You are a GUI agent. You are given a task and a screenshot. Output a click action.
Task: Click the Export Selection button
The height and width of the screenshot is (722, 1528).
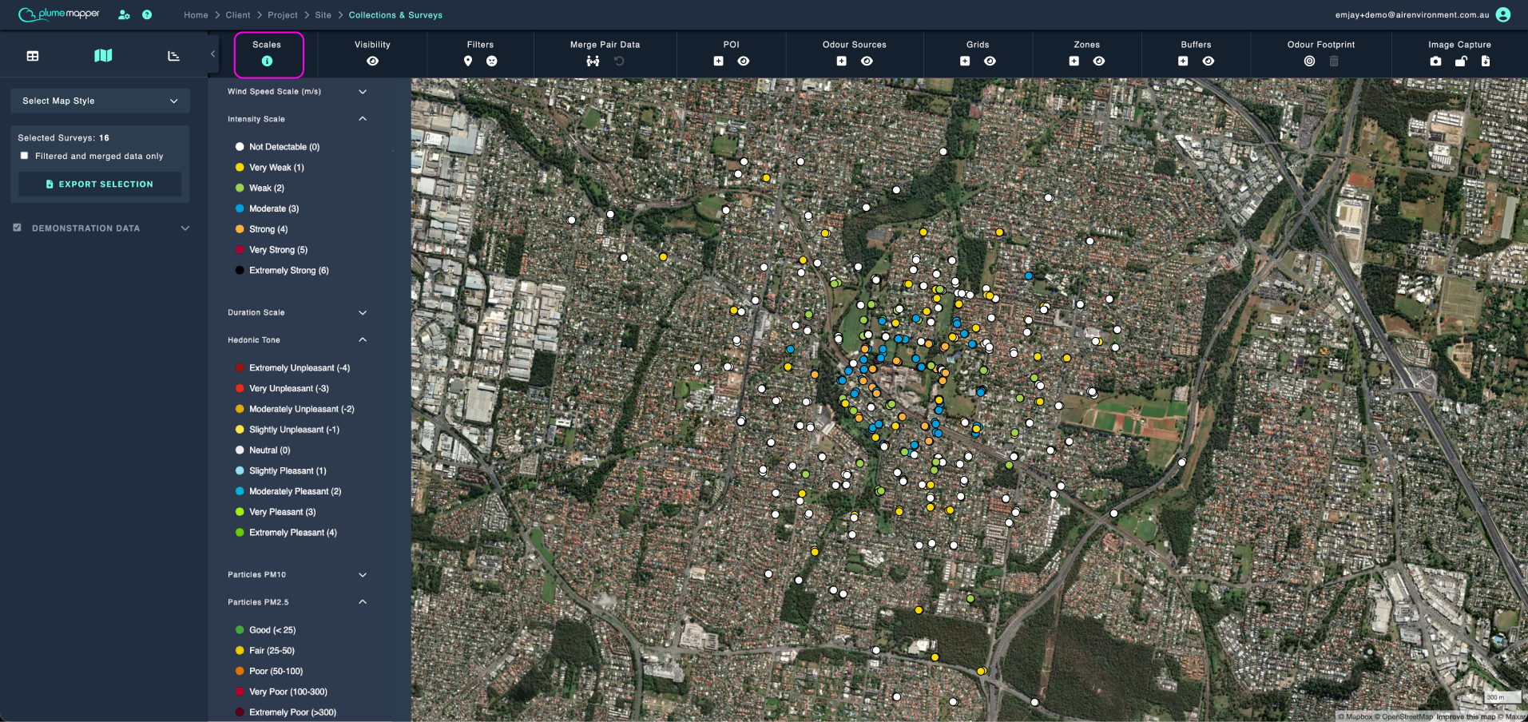pos(100,184)
